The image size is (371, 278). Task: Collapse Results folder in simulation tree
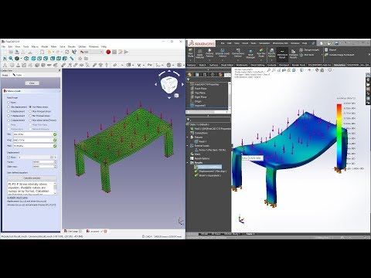tap(188, 163)
